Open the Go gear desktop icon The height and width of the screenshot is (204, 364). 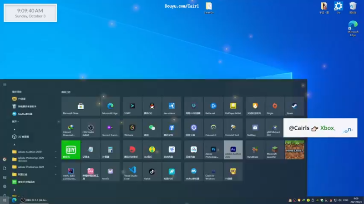pos(338,8)
